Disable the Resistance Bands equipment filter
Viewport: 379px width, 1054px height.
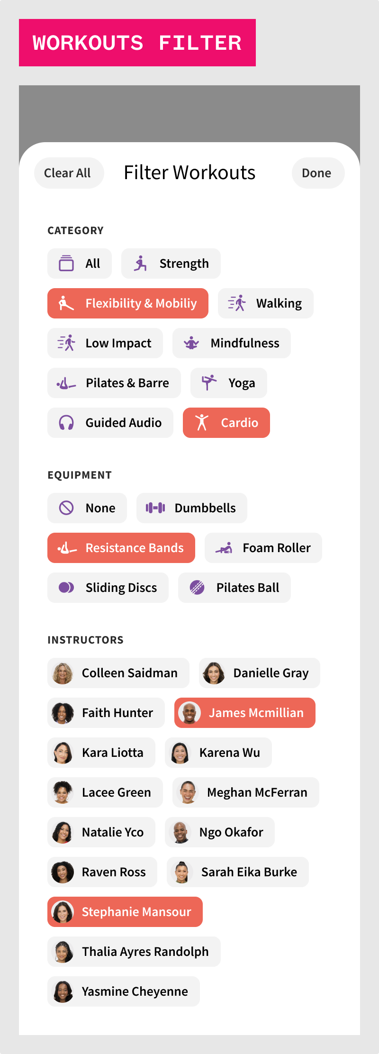121,548
